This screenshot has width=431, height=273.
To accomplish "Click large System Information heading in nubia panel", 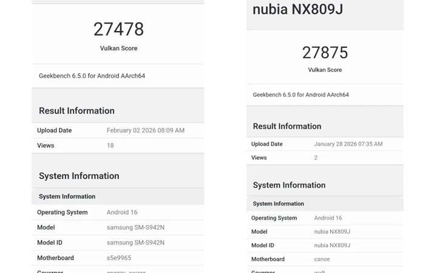I will coord(289,185).
